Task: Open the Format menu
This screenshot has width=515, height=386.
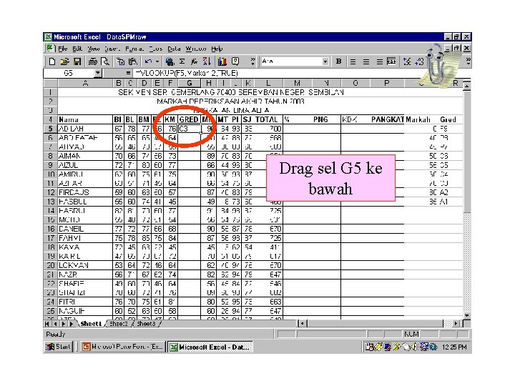Action: pos(134,49)
